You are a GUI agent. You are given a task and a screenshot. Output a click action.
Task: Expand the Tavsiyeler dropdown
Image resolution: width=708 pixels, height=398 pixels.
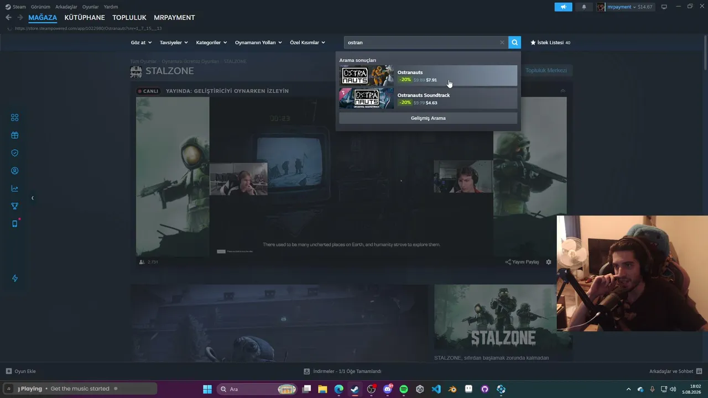tap(174, 43)
